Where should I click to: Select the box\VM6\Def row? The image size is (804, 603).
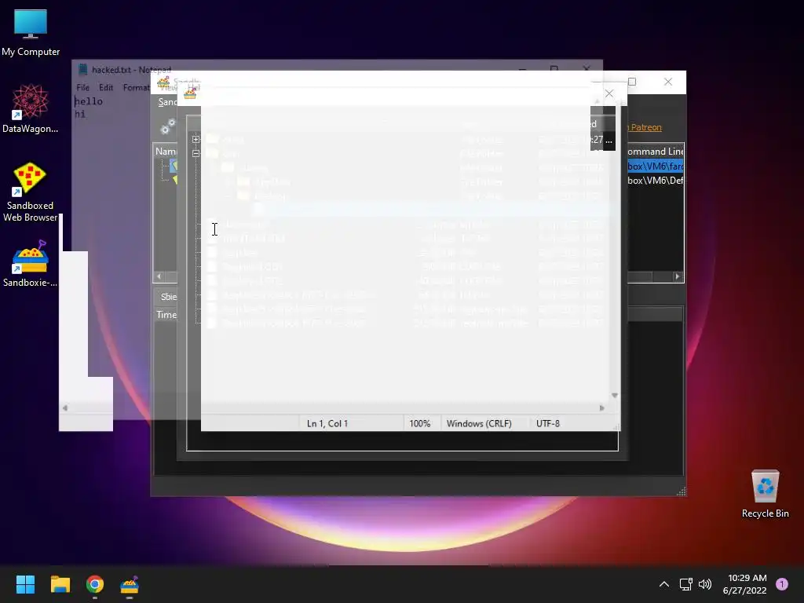point(656,181)
